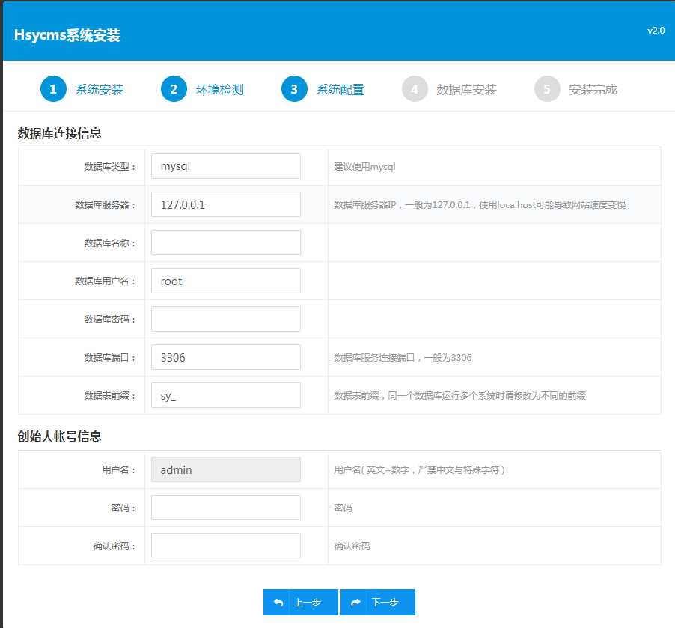Select the 安装完成 step label
675x628 pixels.
tap(593, 89)
